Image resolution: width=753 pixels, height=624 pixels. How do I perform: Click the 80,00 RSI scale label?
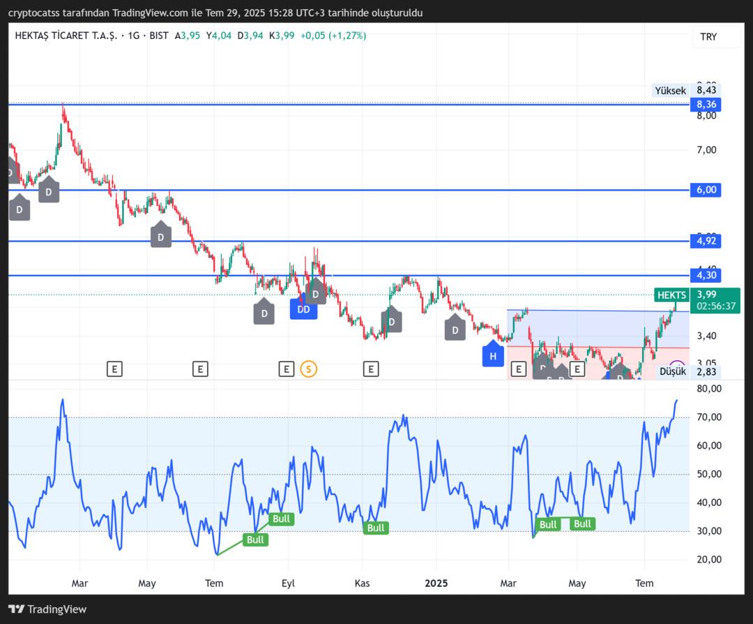coord(709,389)
